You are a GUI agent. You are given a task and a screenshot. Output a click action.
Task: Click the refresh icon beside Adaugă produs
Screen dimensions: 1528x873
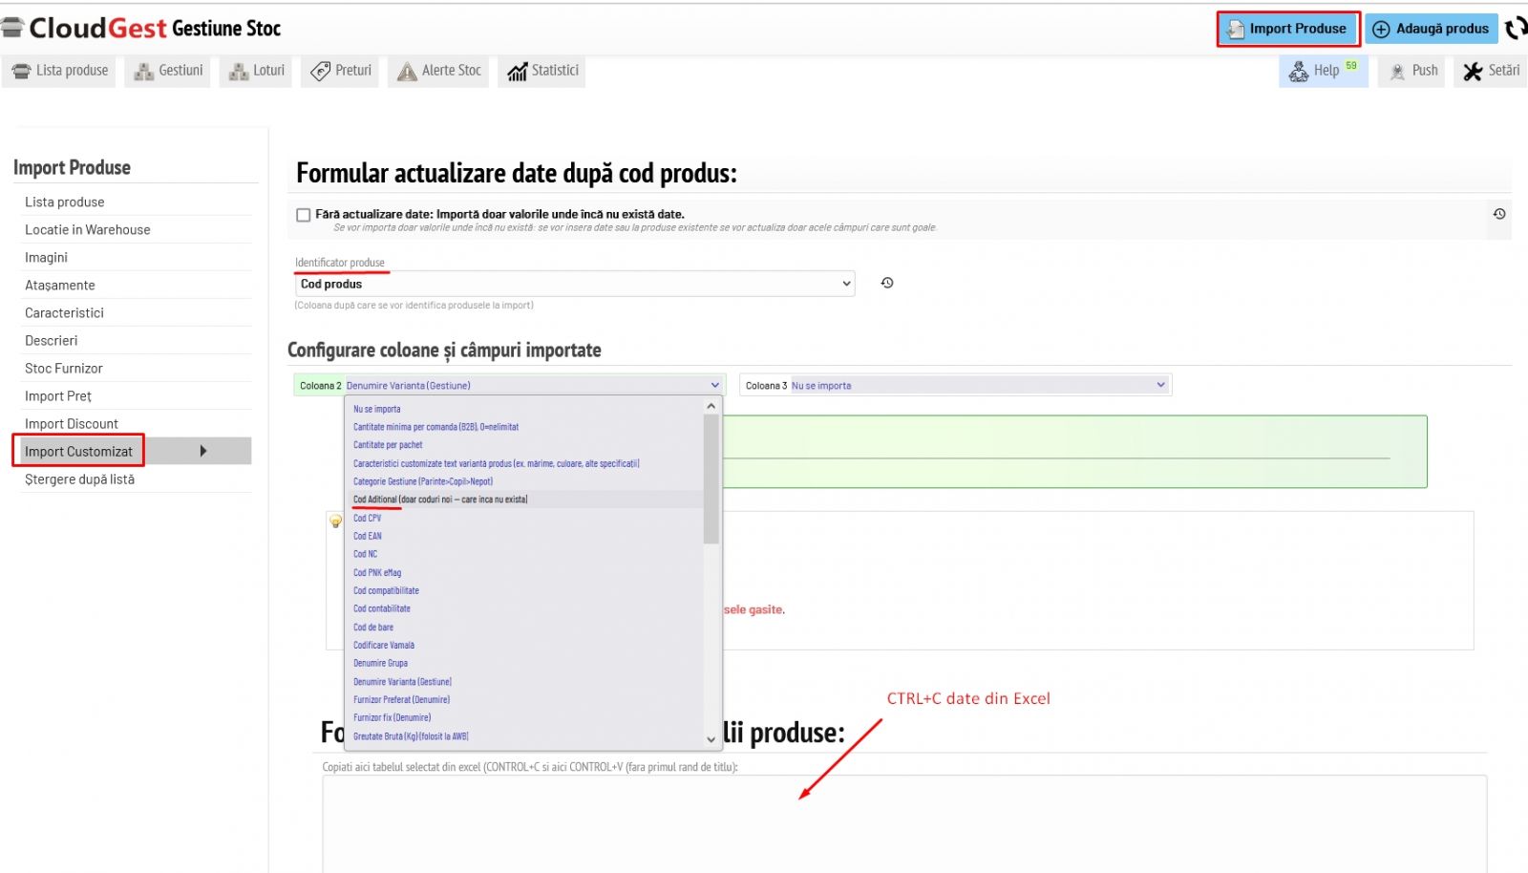(x=1516, y=29)
